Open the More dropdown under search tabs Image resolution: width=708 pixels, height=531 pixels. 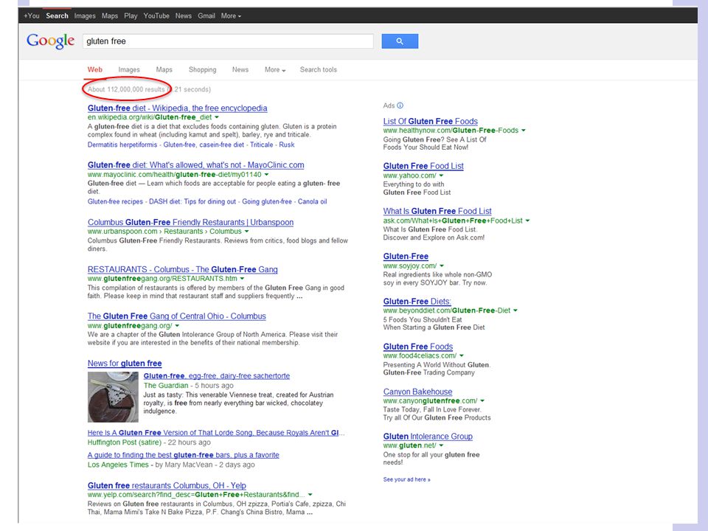point(275,69)
